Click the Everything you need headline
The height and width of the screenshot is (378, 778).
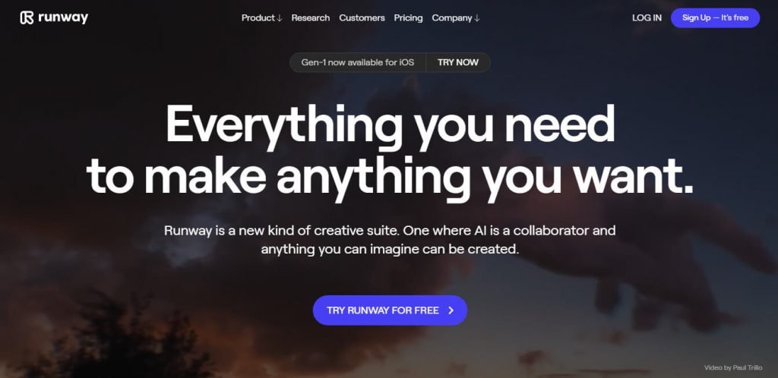click(390, 125)
